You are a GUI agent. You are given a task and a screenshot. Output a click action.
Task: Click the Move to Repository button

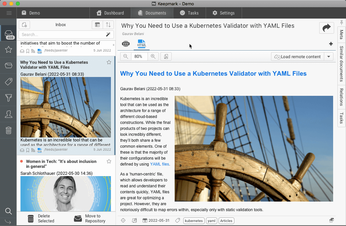pos(90,218)
